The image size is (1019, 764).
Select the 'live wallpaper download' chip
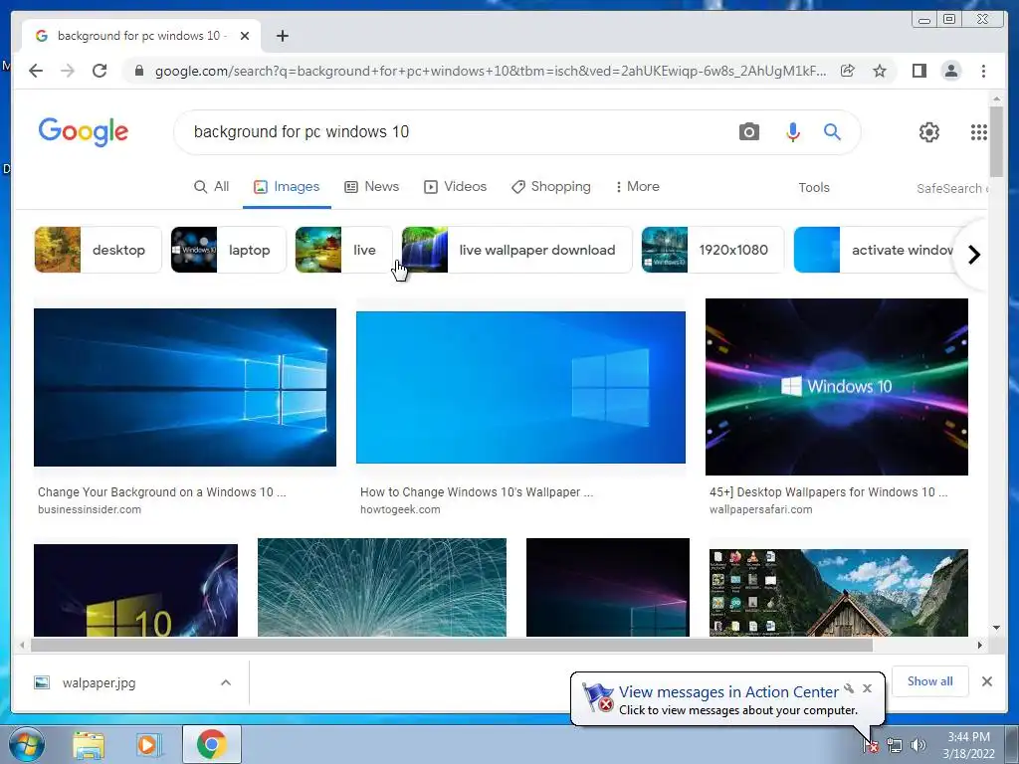516,250
